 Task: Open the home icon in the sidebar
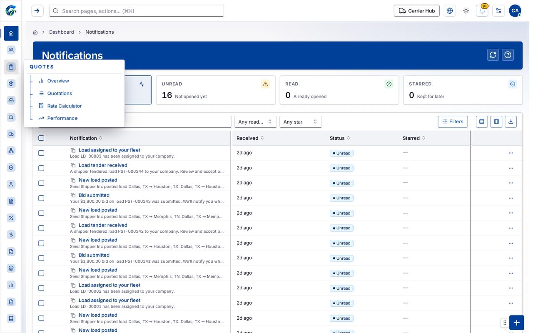click(11, 33)
